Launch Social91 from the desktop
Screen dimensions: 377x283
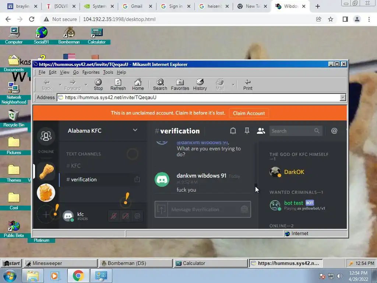coord(41,35)
